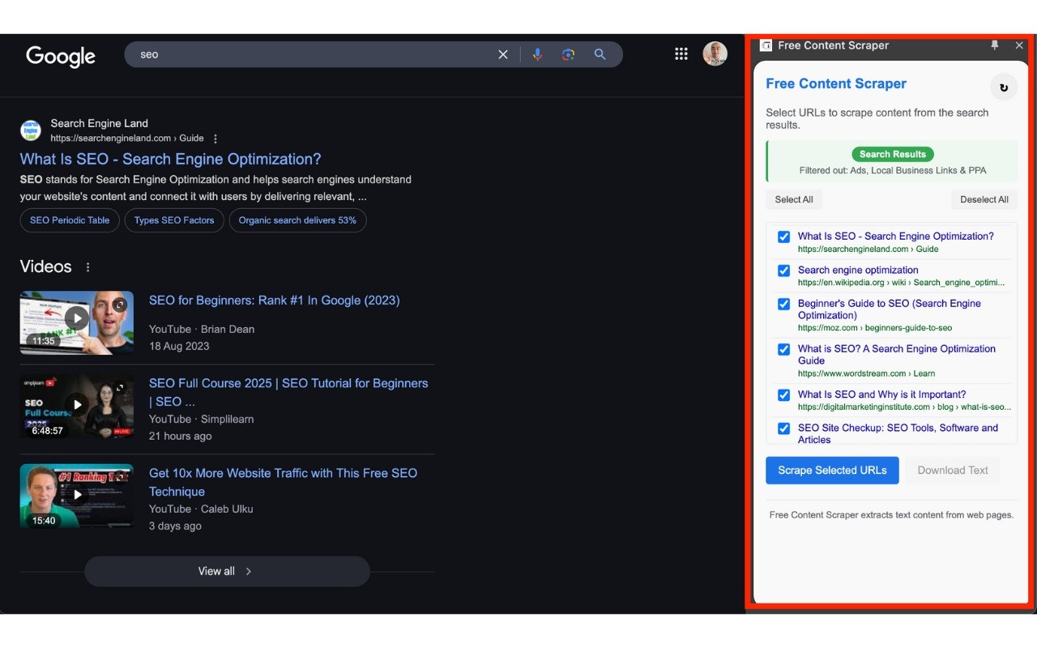Click the Search Engine Land site name
The image size is (1037, 648).
(99, 123)
